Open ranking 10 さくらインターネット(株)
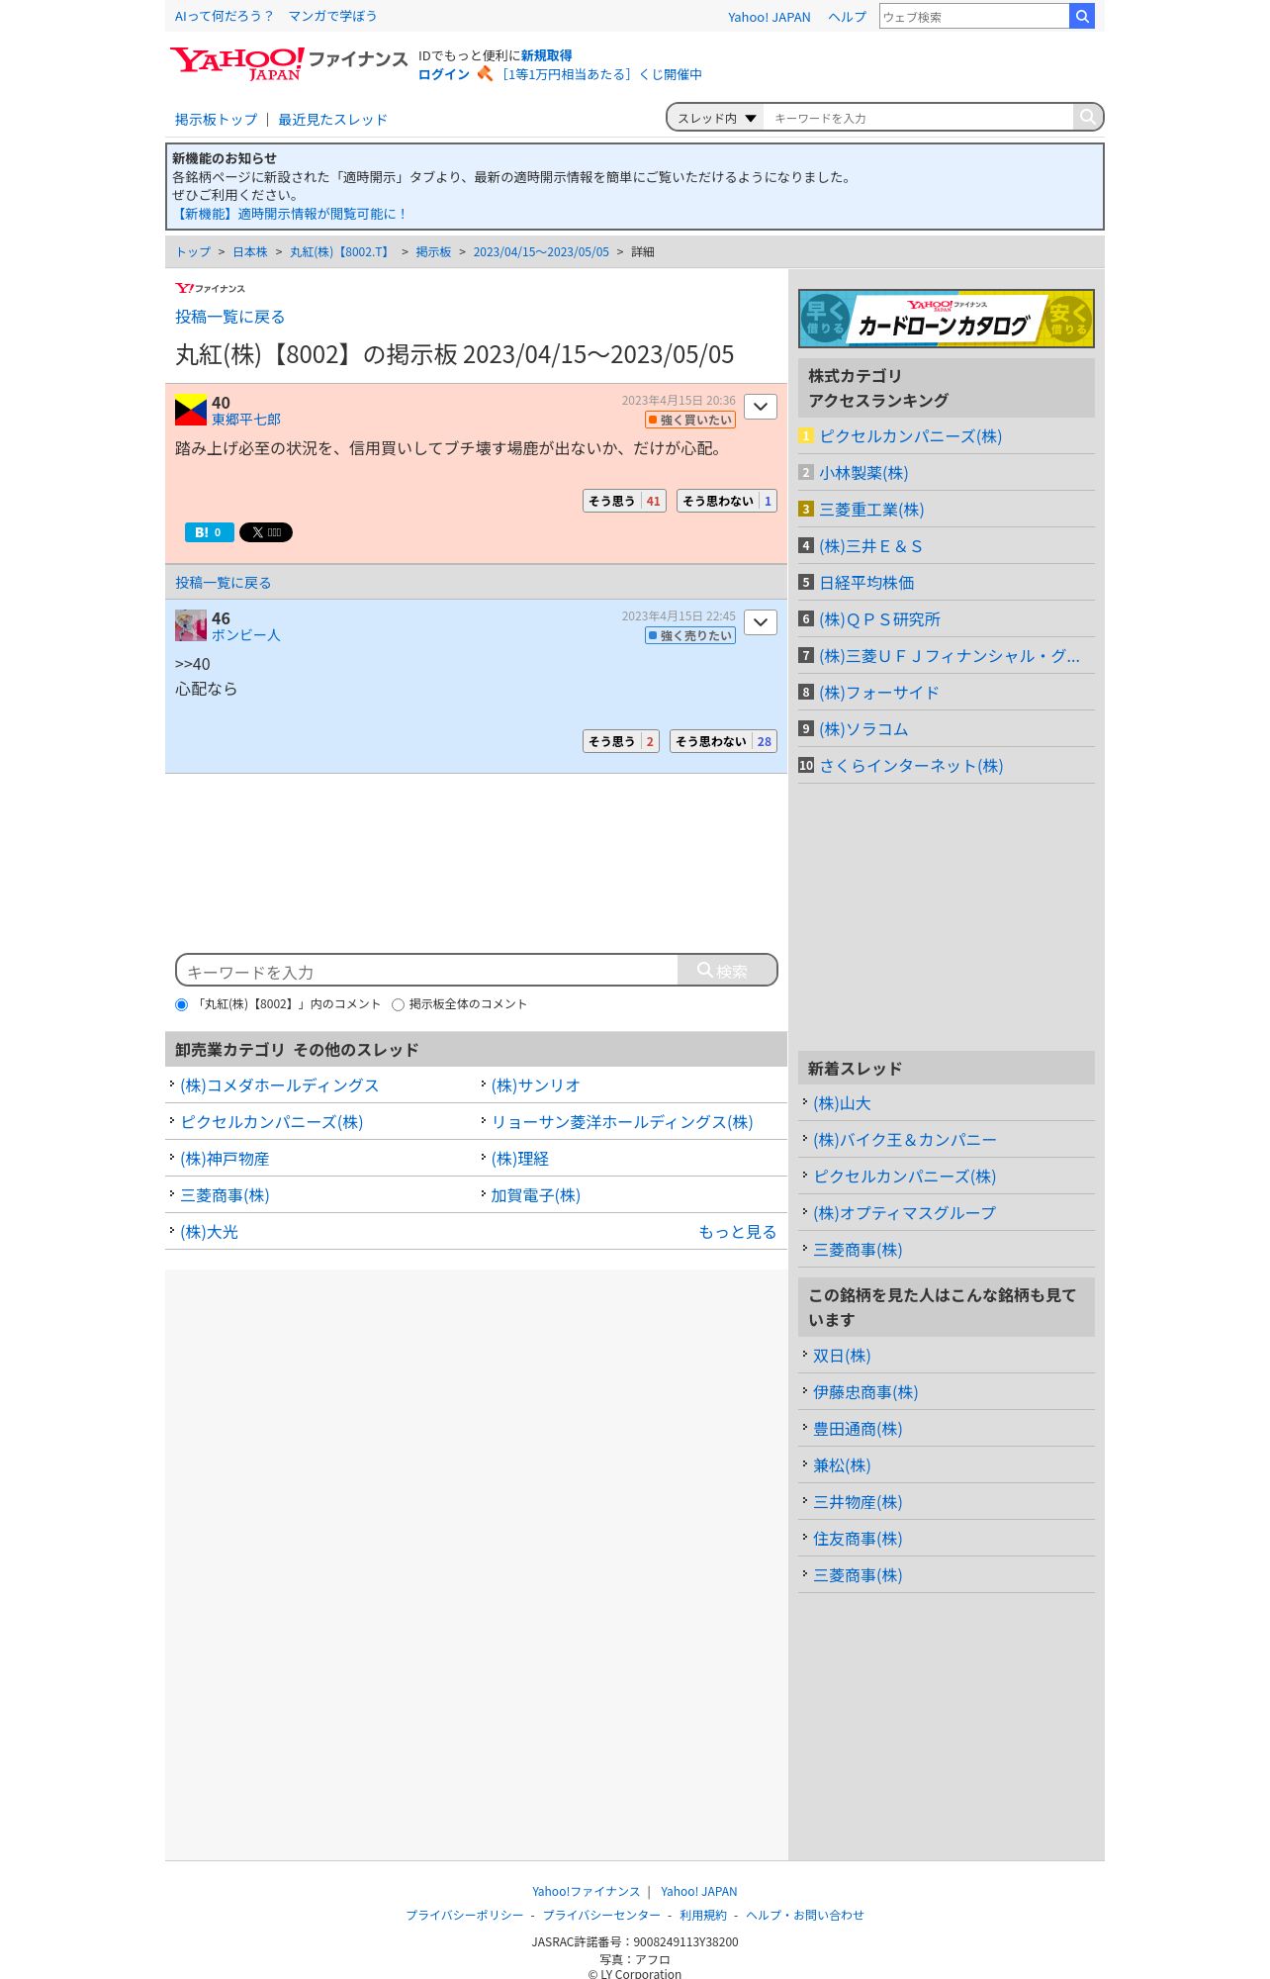This screenshot has height=1979, width=1270. click(911, 766)
